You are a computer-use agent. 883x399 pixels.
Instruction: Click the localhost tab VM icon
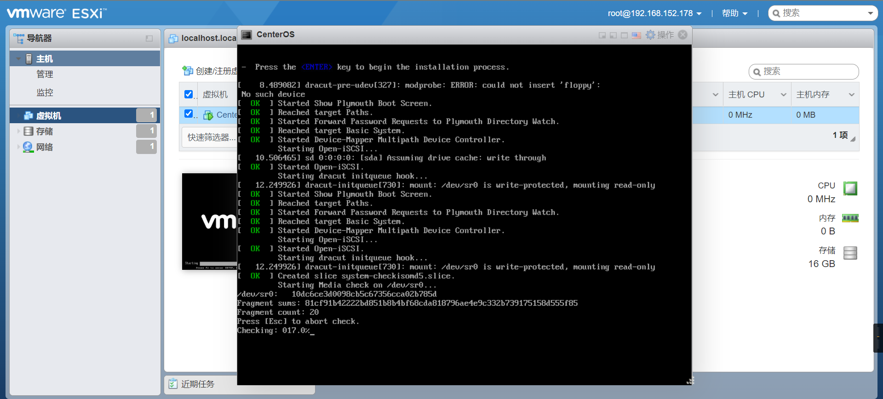tap(173, 39)
